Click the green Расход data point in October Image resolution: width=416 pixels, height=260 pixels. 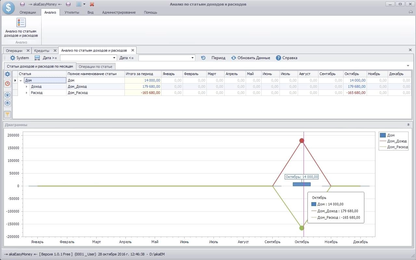point(302,228)
